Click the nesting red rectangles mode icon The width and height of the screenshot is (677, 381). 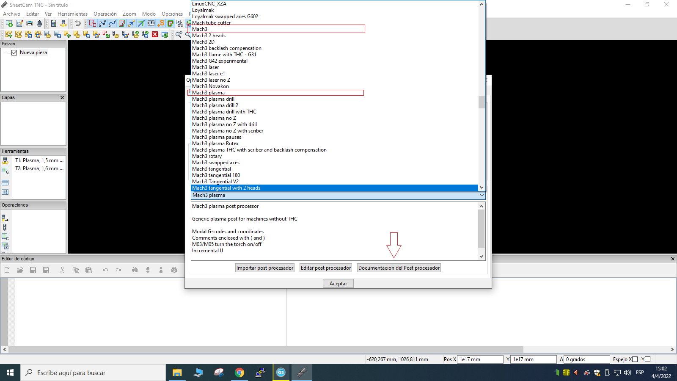pos(93,23)
